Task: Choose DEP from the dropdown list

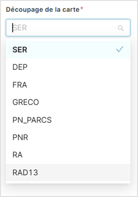Action: pyautogui.click(x=68, y=67)
